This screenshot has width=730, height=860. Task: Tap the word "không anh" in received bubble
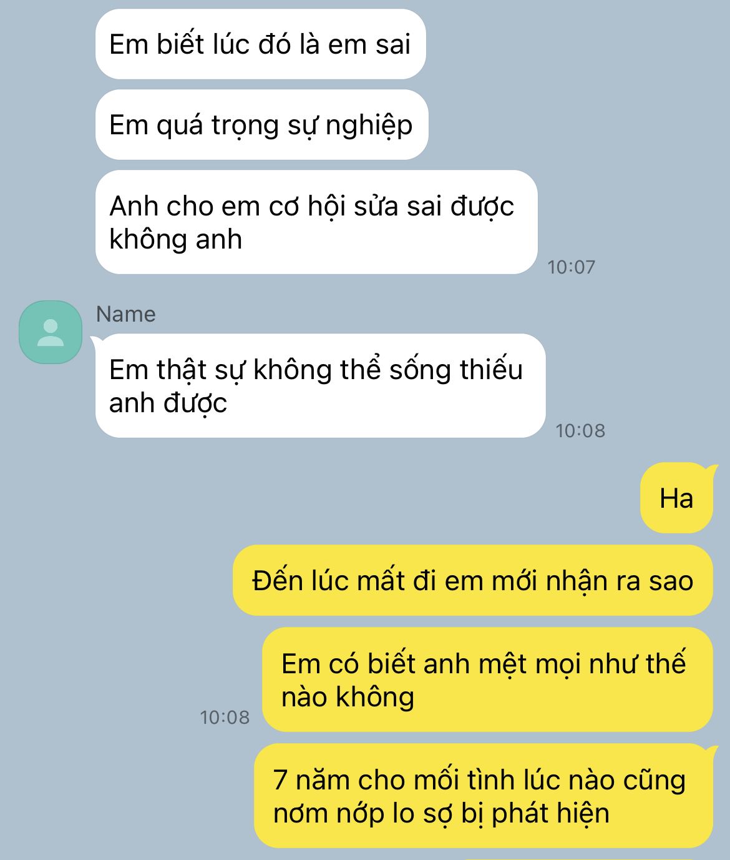coord(175,240)
